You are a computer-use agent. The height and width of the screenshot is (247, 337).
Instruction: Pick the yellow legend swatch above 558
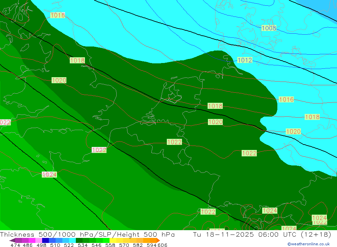click(113, 240)
